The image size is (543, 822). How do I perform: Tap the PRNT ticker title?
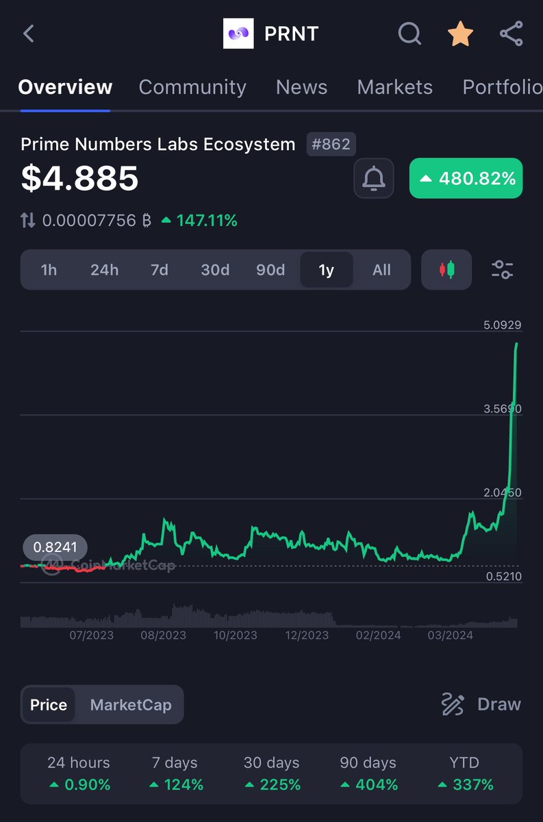point(292,34)
